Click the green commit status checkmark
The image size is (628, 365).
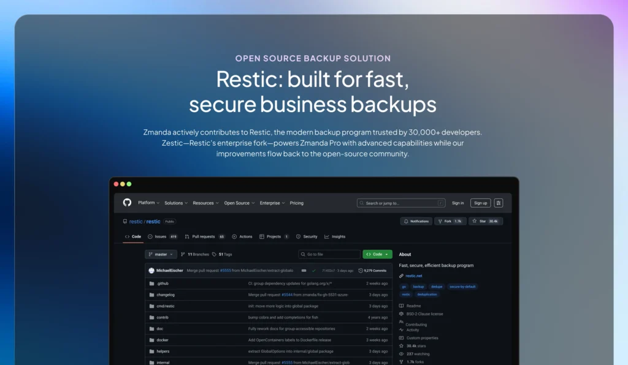(x=313, y=270)
